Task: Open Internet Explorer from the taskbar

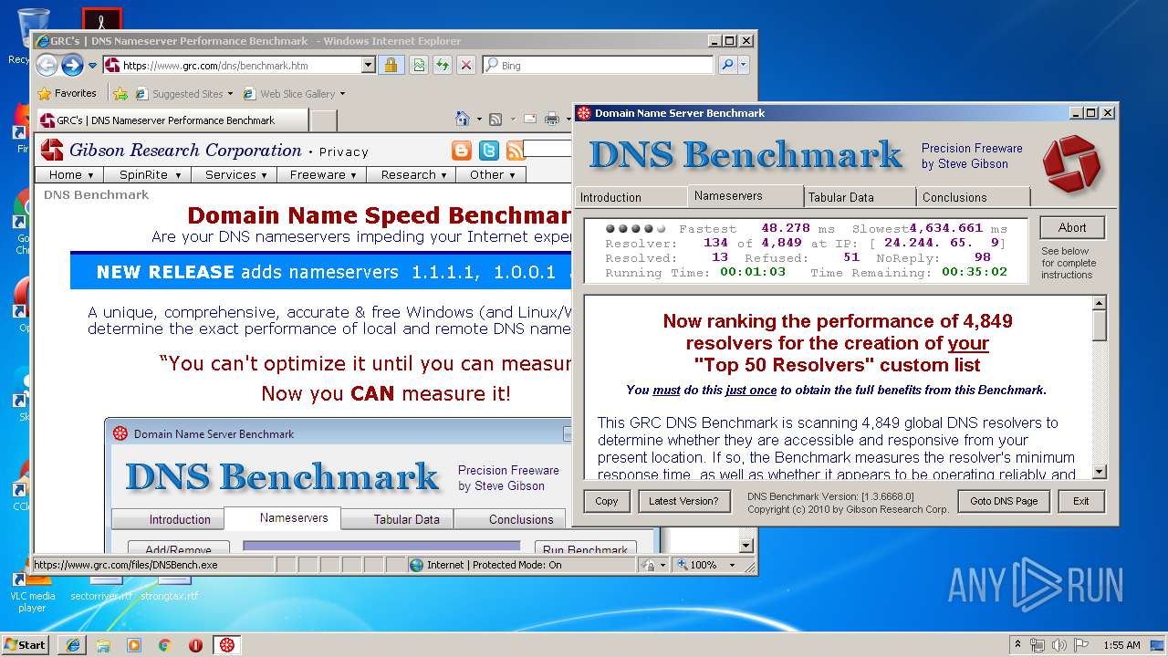Action: pos(72,644)
